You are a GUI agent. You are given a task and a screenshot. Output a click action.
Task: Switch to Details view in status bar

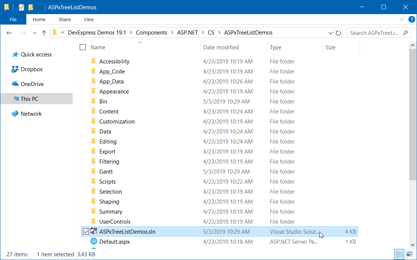[399, 254]
